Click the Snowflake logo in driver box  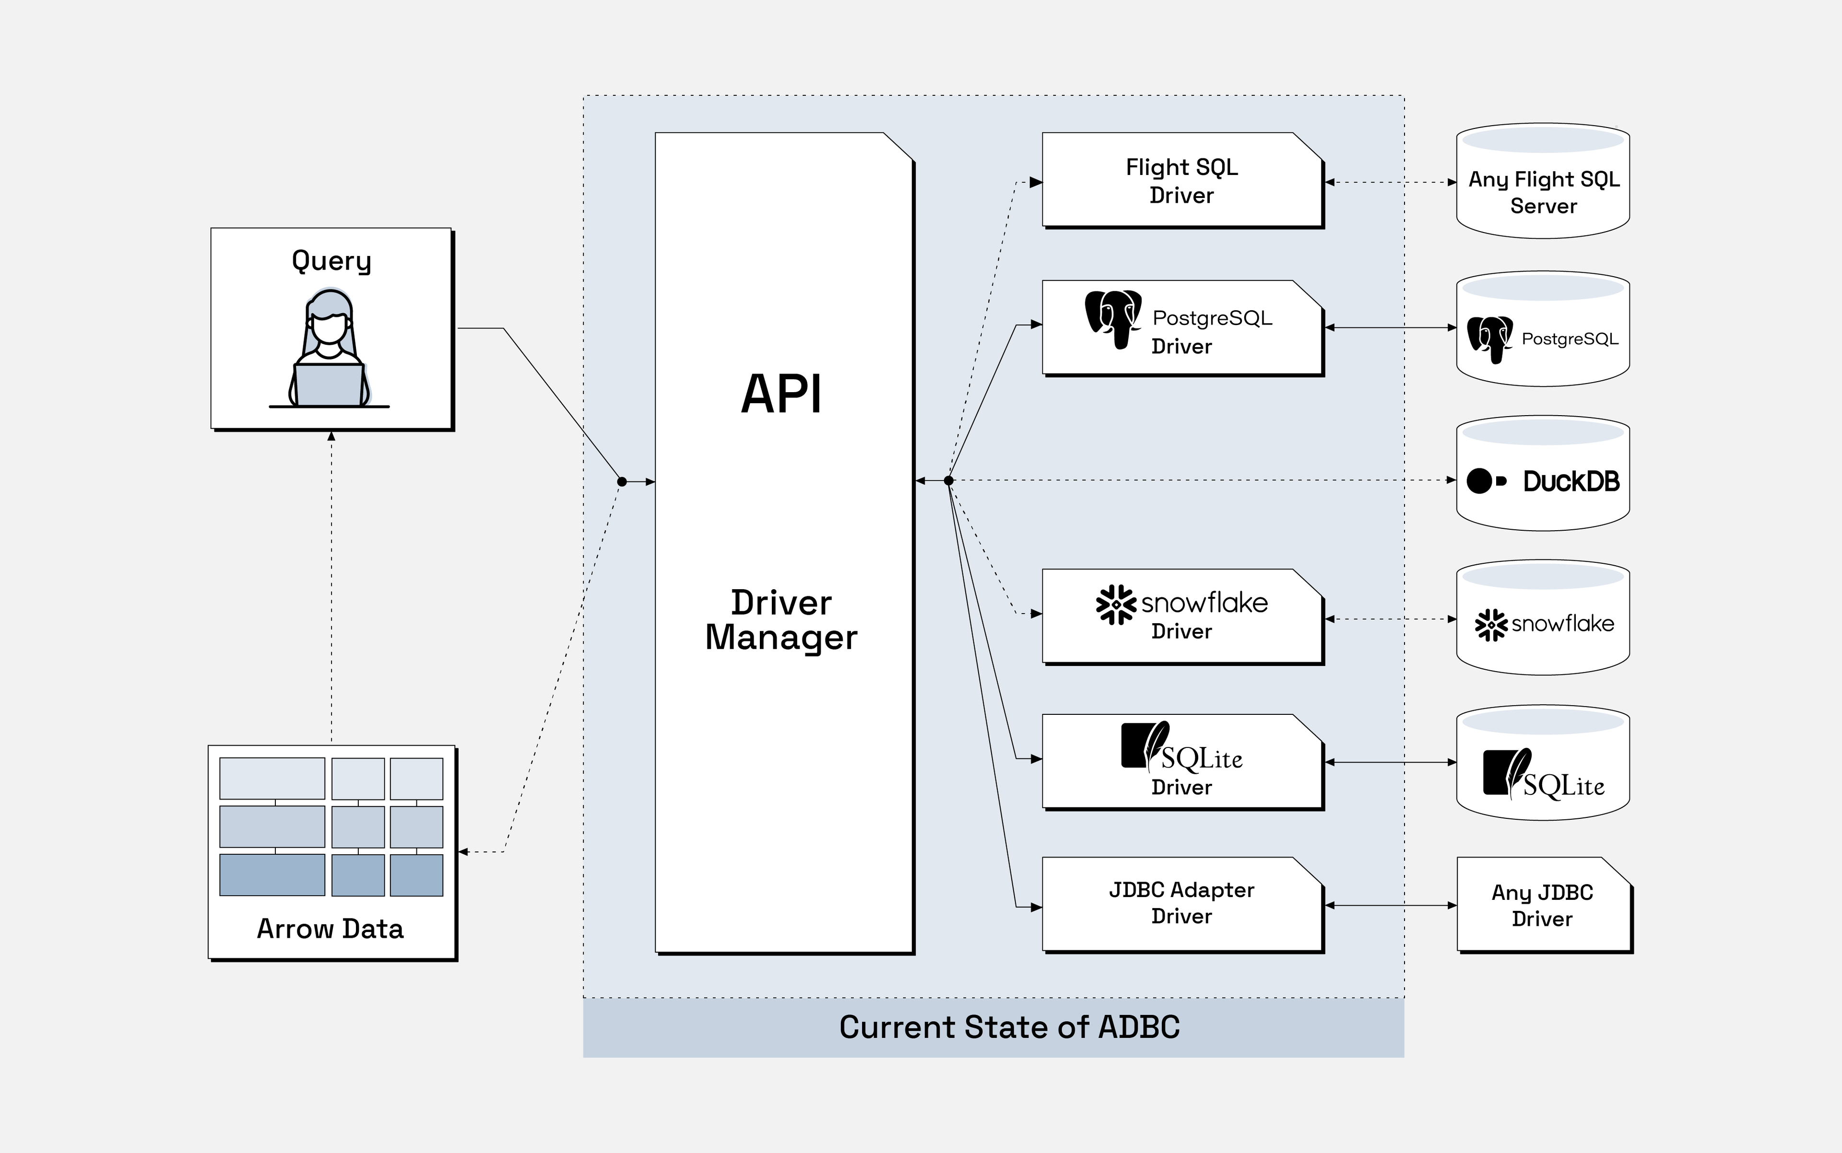(1116, 604)
